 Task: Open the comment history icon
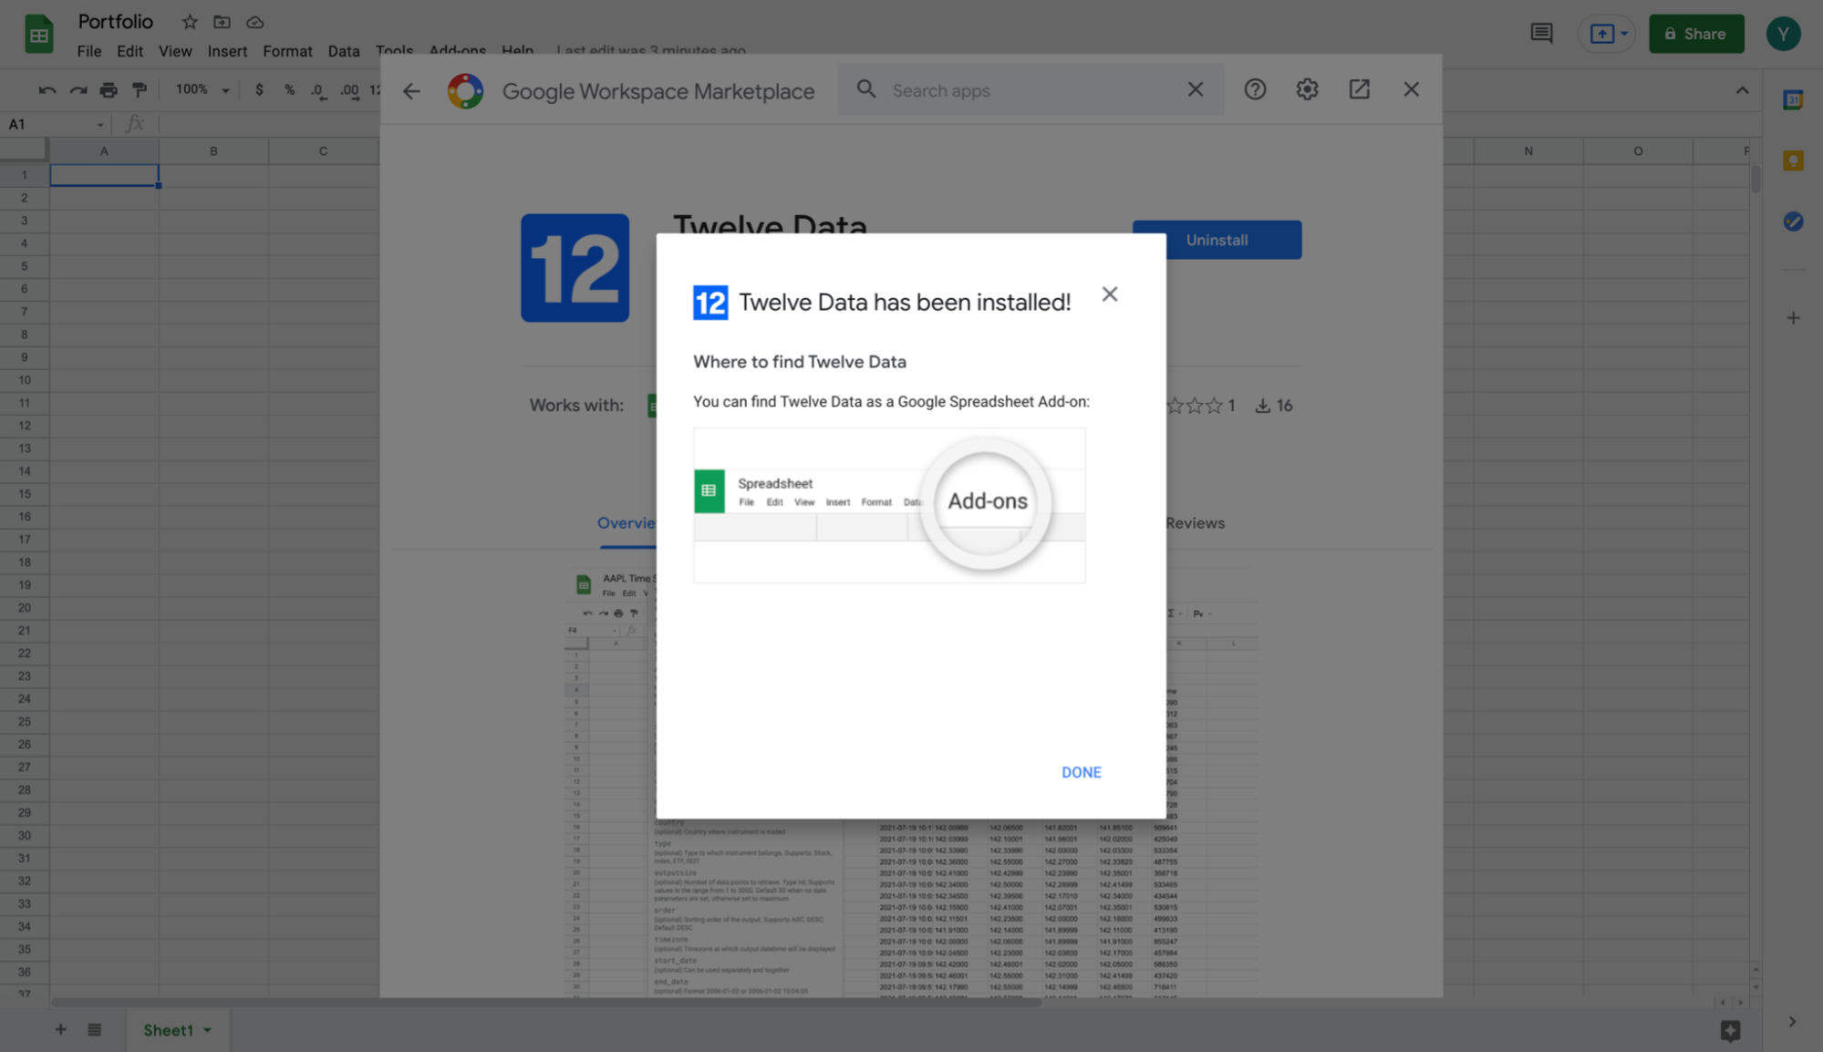[1541, 33]
